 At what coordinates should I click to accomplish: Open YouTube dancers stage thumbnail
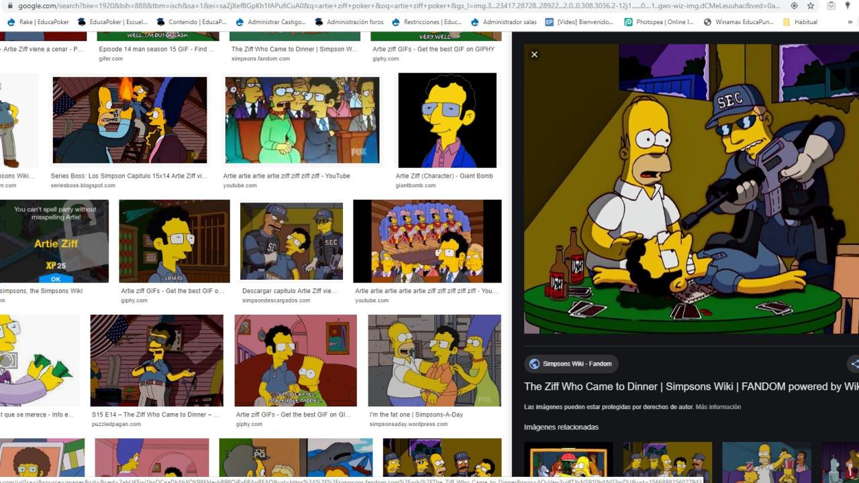pos(427,241)
